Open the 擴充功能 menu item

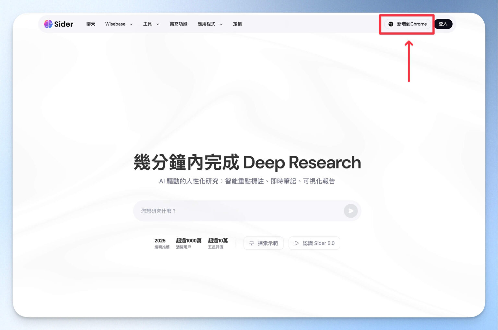pos(178,24)
